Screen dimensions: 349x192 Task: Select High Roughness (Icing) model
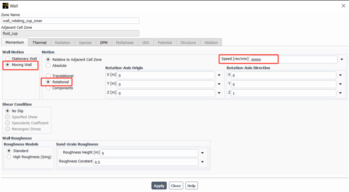[9, 157]
